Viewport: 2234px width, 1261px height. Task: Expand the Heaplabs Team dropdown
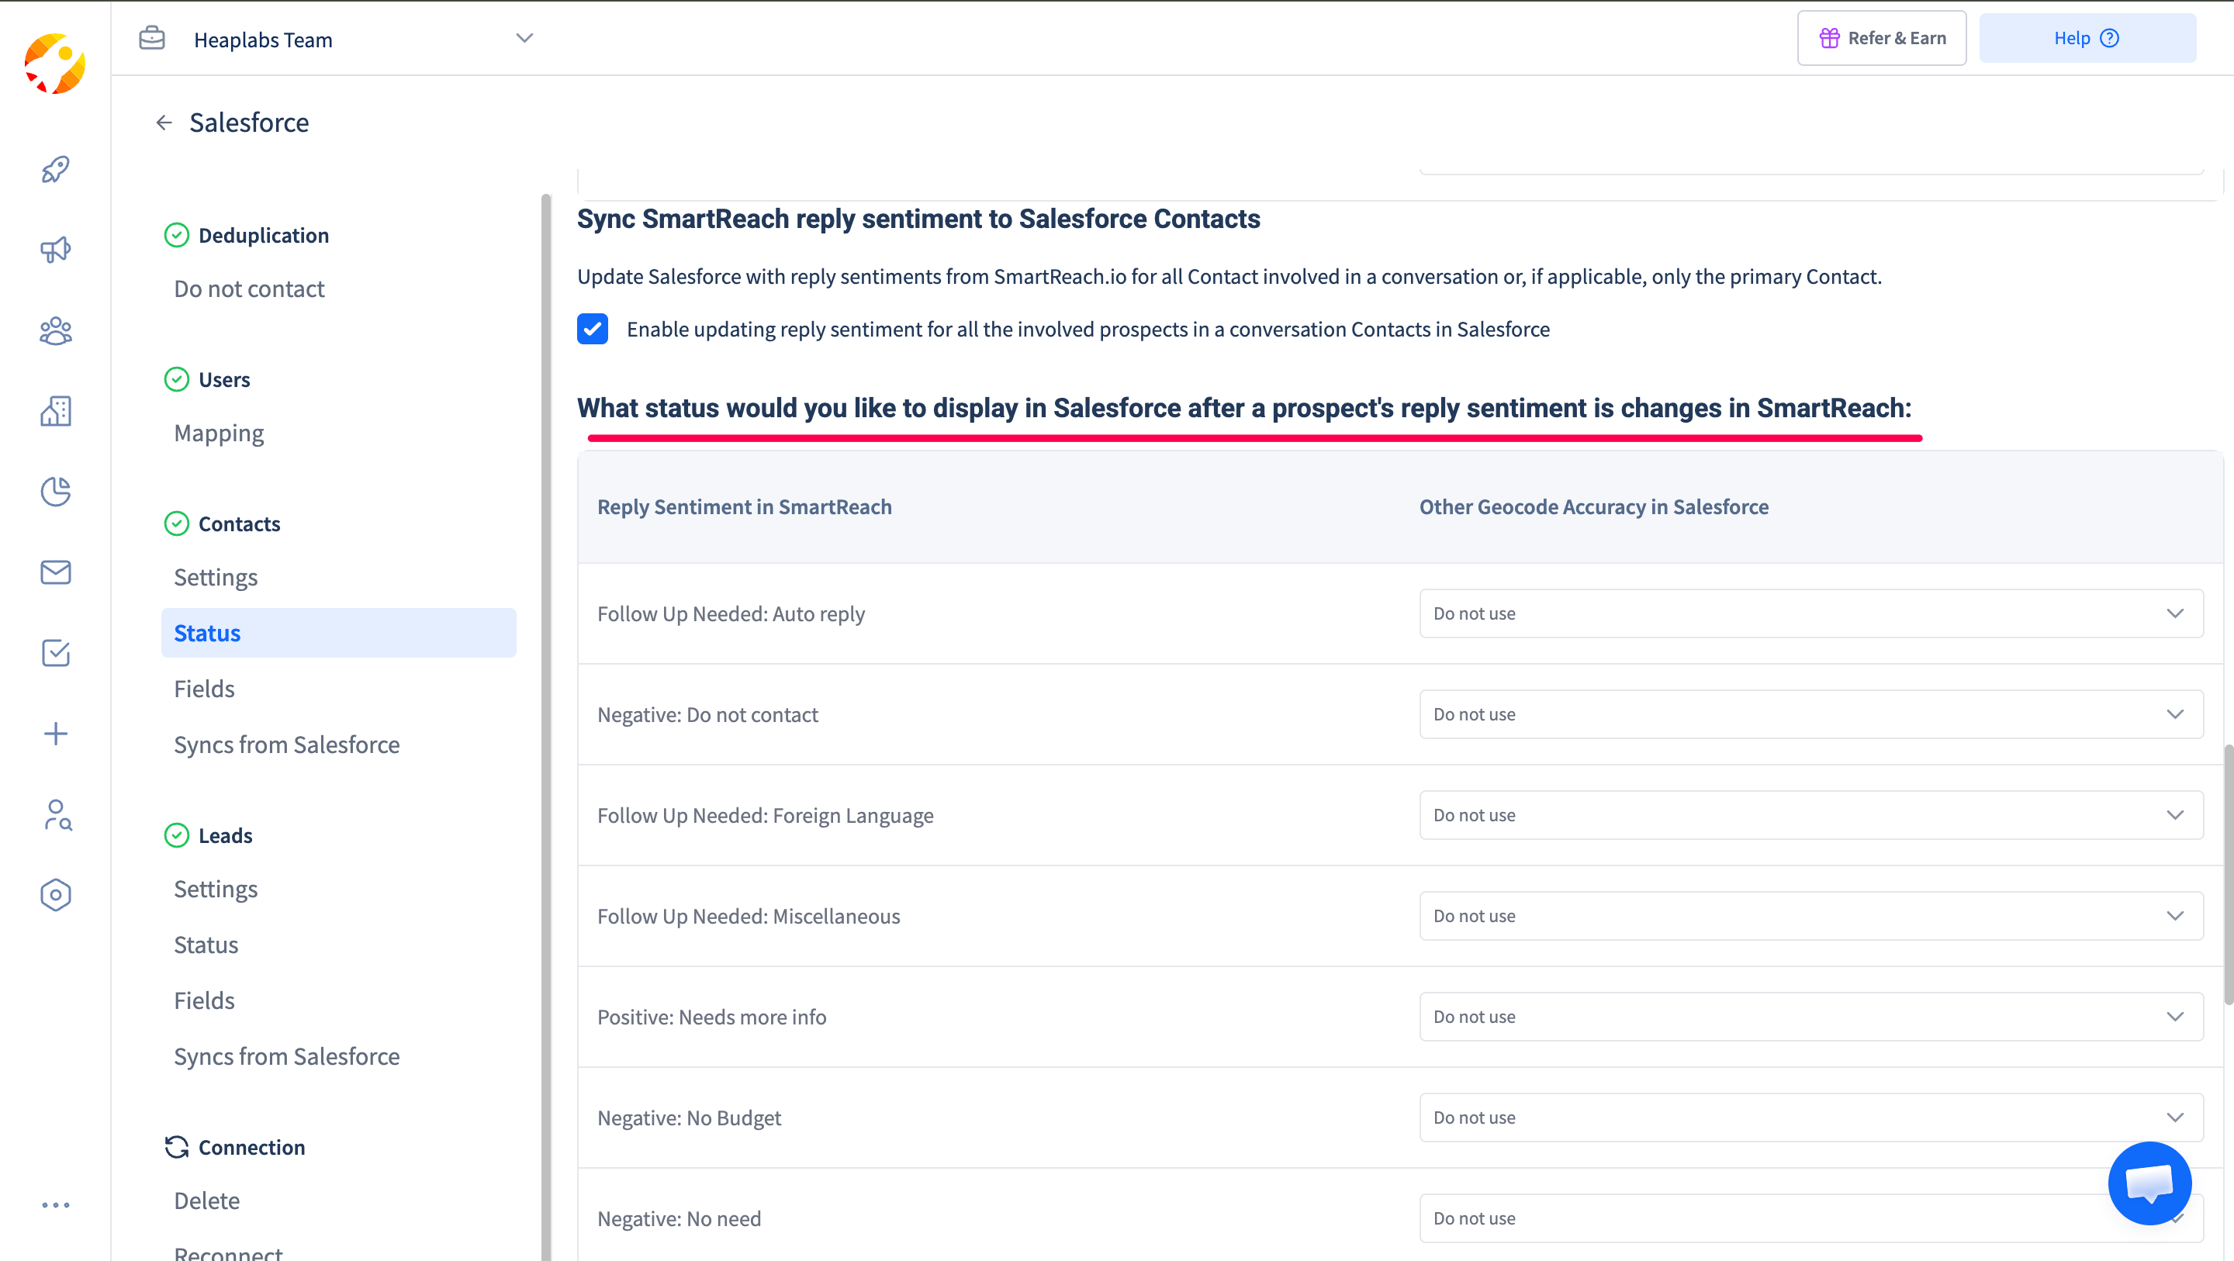point(524,39)
